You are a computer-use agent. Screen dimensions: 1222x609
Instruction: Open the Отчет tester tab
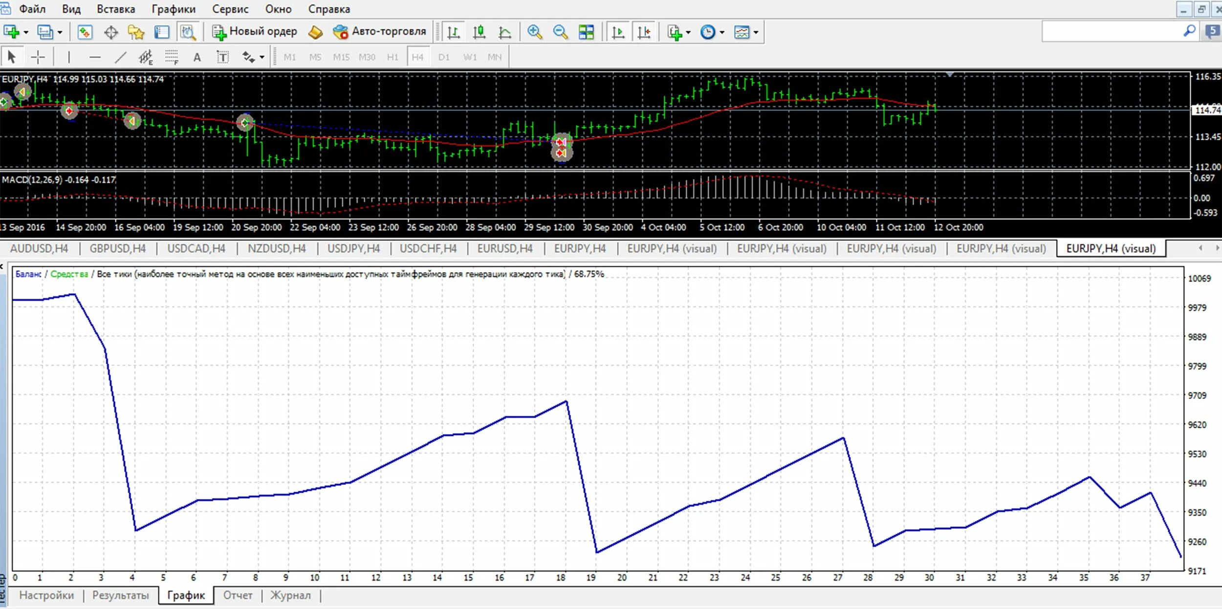click(238, 595)
